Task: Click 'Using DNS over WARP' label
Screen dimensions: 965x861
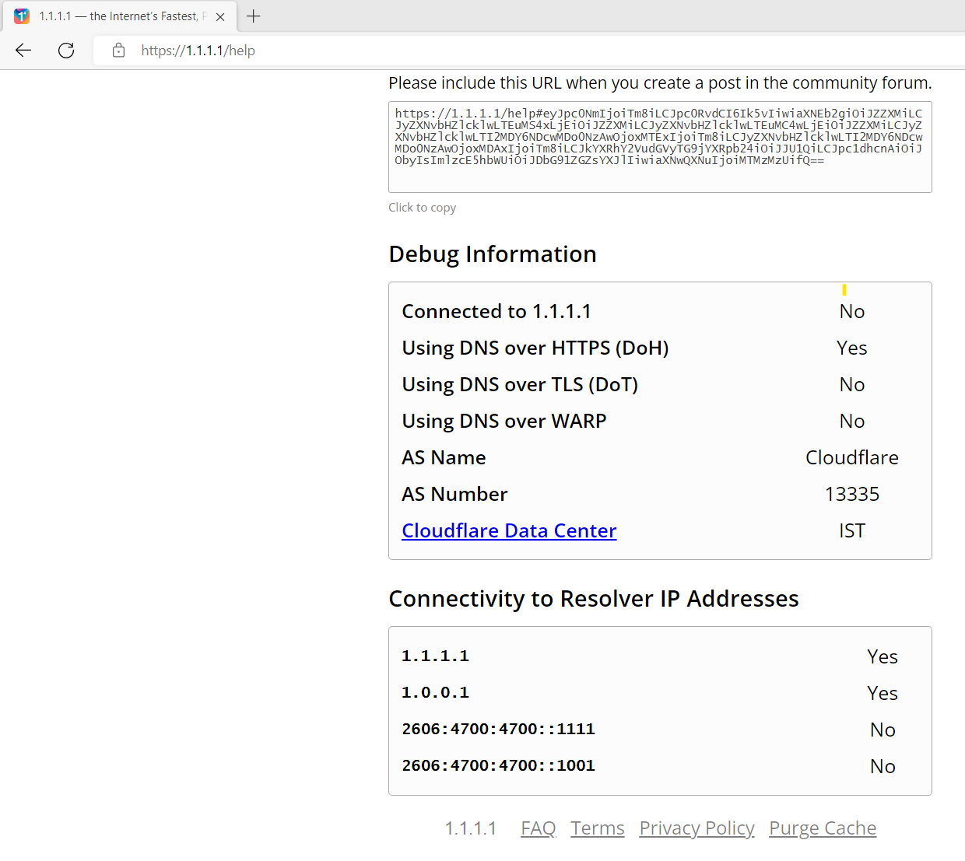Action: click(x=504, y=421)
